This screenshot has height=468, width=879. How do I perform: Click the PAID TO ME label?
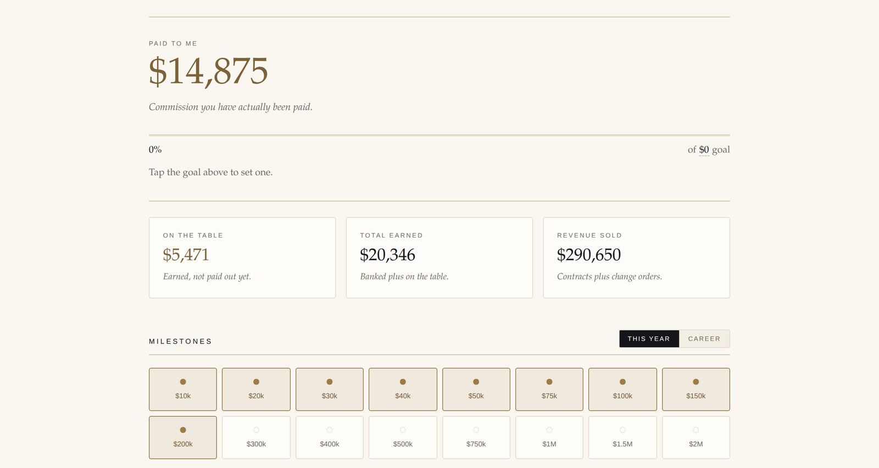(173, 43)
